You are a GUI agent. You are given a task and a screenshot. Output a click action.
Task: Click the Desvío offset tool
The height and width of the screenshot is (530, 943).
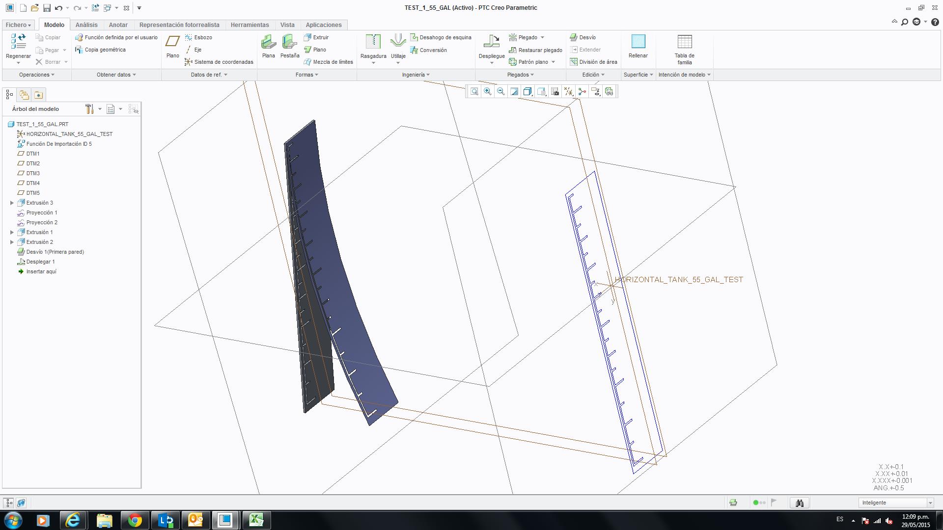[x=582, y=37]
